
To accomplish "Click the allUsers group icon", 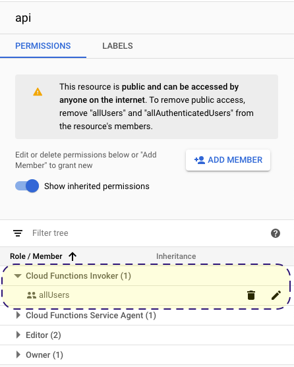I will click(x=32, y=295).
